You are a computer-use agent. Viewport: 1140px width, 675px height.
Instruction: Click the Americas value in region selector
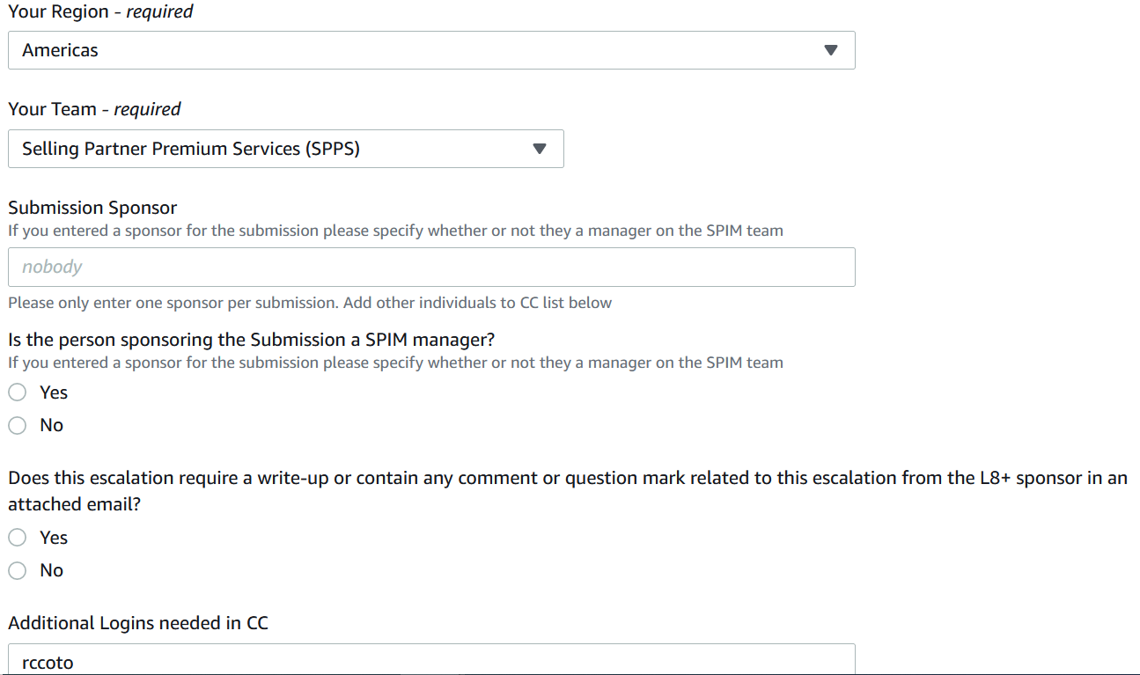pos(61,50)
